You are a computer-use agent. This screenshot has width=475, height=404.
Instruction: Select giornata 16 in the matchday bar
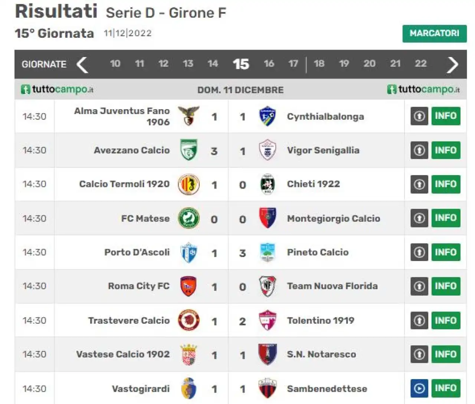[x=269, y=64]
